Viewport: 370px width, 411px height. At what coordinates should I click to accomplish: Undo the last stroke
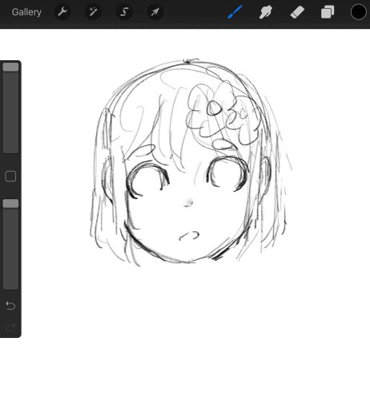[x=10, y=305]
